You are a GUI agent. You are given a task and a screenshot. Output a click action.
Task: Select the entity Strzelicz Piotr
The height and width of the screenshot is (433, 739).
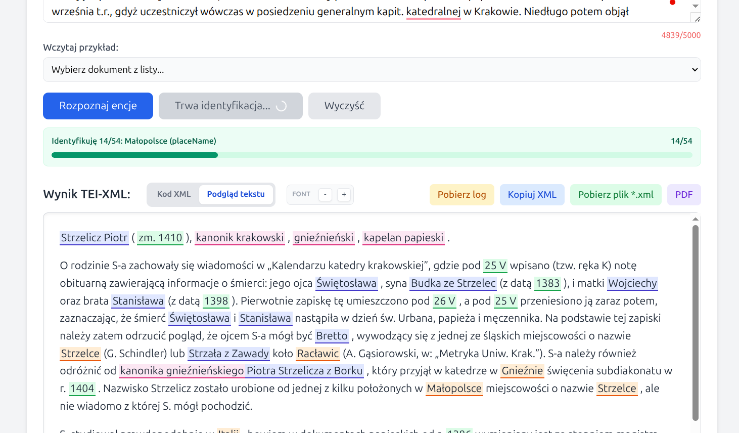pyautogui.click(x=95, y=238)
